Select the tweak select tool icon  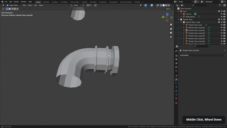click(3, 9)
